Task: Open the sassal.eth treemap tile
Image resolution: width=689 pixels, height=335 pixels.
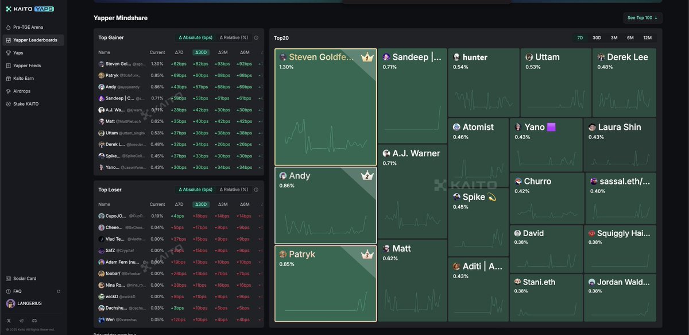Action: click(x=621, y=198)
